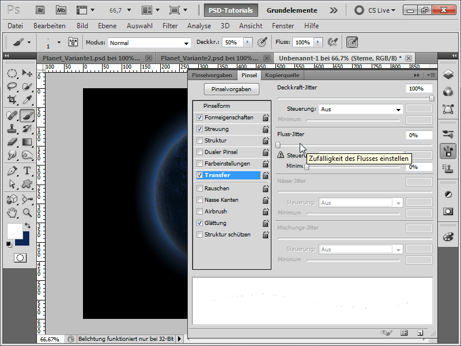This screenshot has height=346, width=461.
Task: Enable the Nasse Kanten checkbox
Action: [x=199, y=200]
